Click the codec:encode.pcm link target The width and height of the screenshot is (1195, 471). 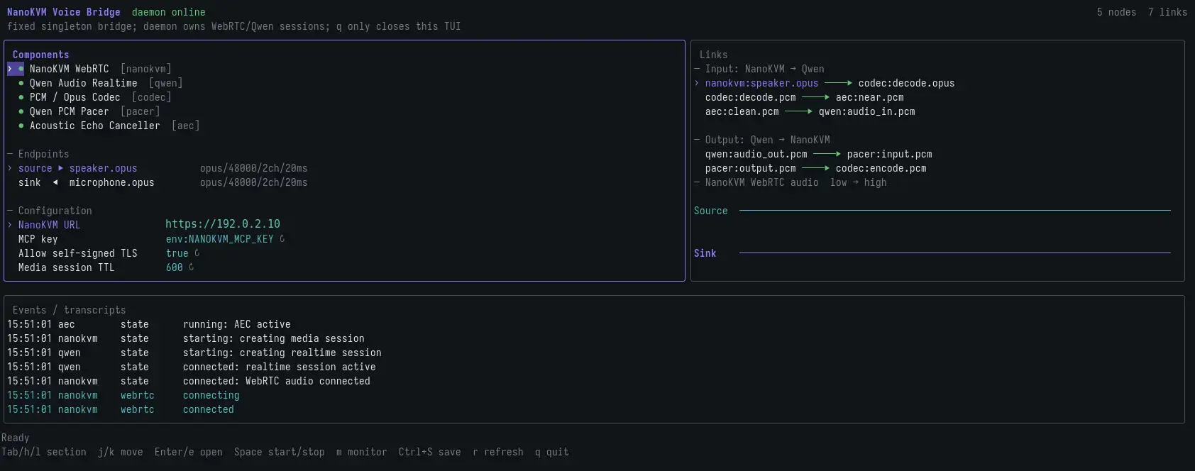pos(881,168)
